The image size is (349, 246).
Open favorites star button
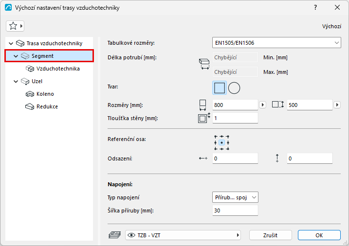pos(15,26)
